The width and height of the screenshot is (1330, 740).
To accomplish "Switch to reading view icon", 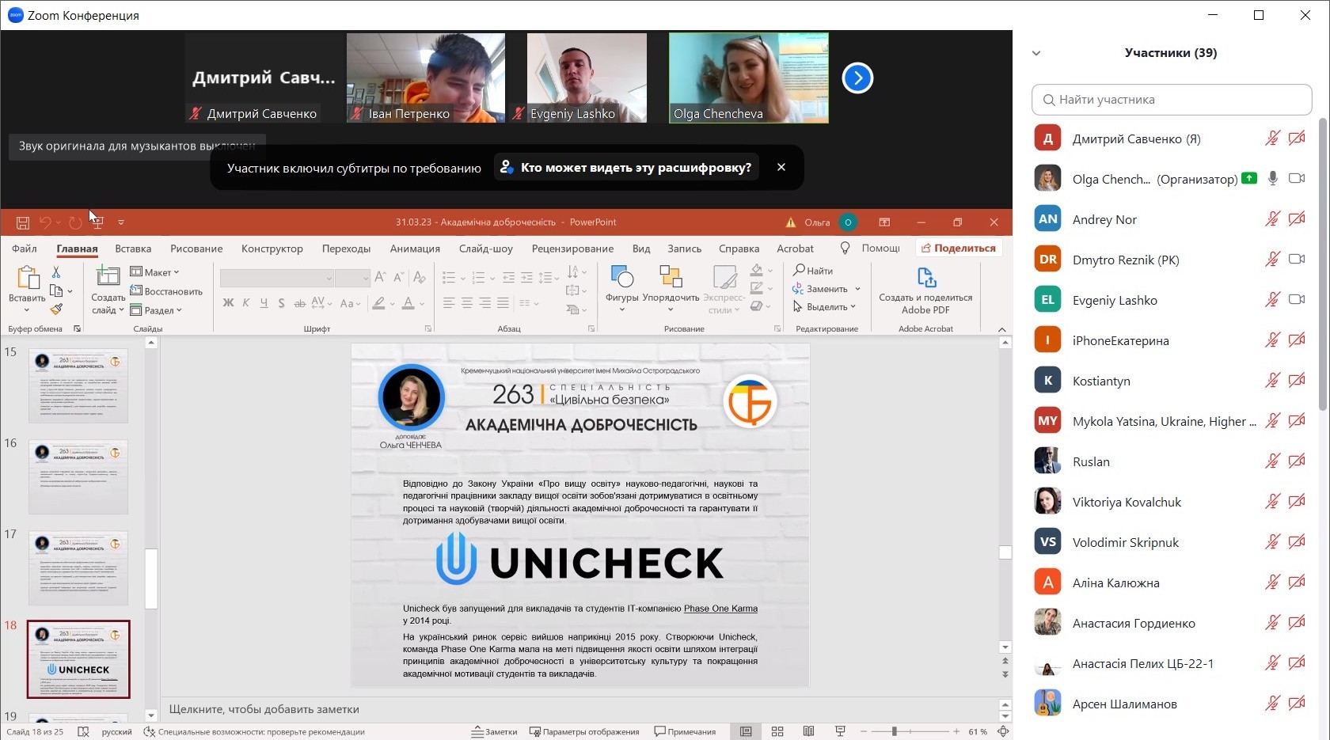I will pos(808,731).
